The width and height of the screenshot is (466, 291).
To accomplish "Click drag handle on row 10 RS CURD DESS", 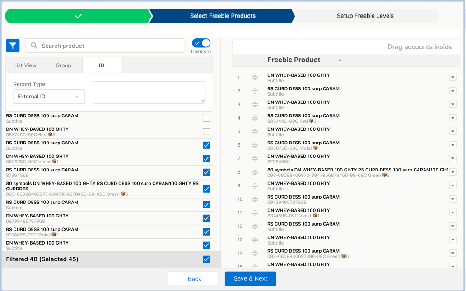I will pos(254,199).
